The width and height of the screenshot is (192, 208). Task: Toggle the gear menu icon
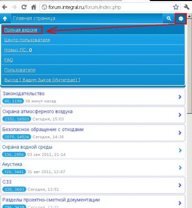click(x=181, y=18)
